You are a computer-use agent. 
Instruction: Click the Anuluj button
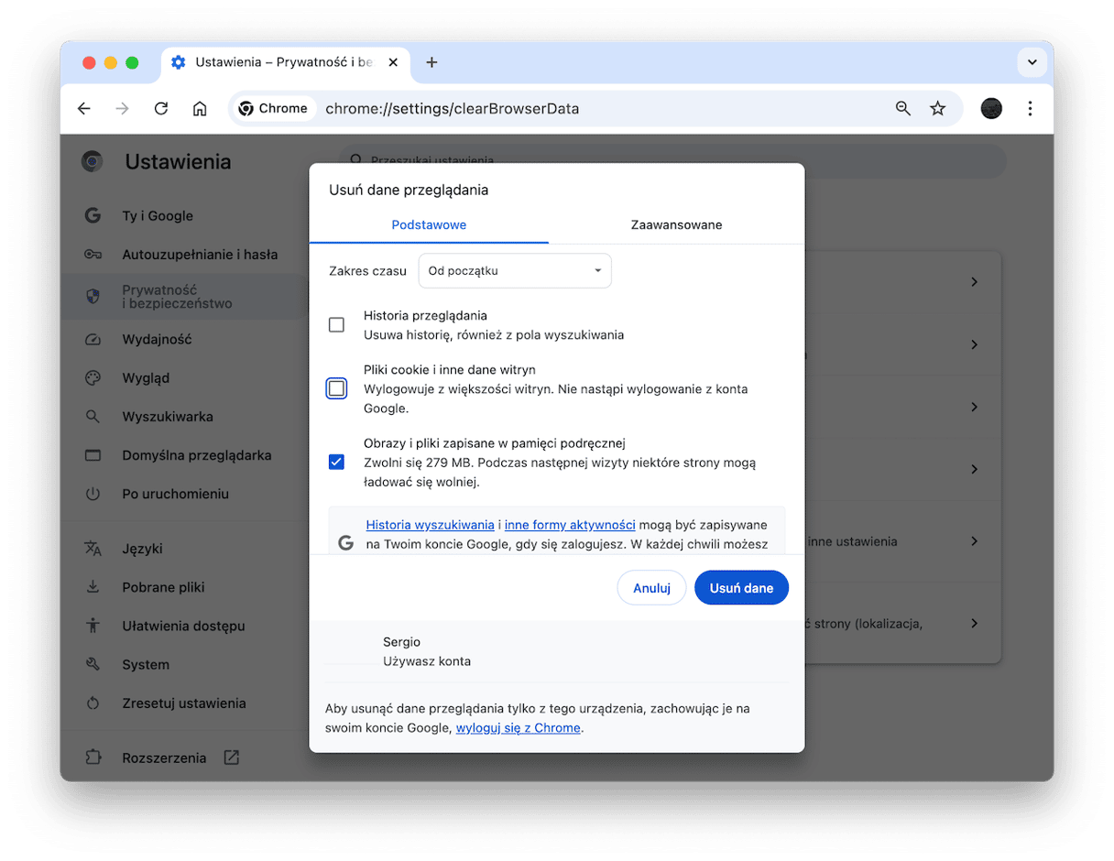[651, 588]
